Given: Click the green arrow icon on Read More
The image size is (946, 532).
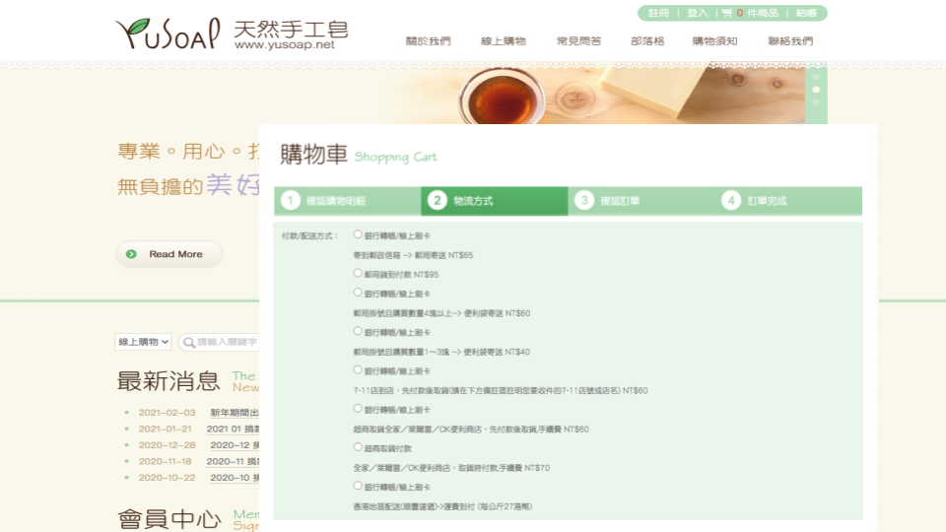Looking at the screenshot, I should pyautogui.click(x=131, y=254).
